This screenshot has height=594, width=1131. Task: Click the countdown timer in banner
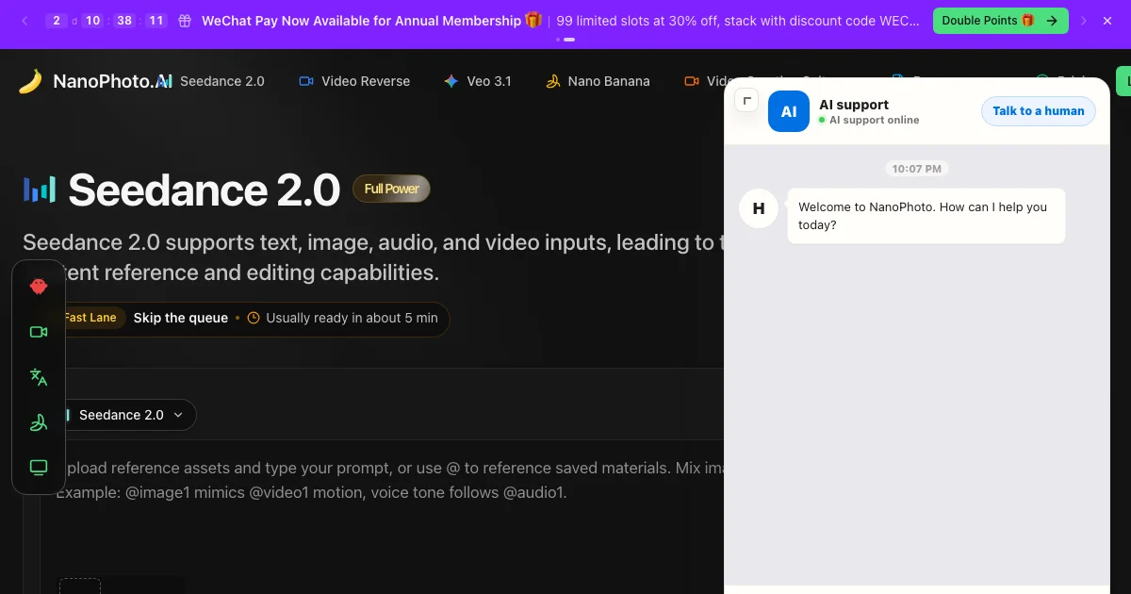(x=107, y=21)
